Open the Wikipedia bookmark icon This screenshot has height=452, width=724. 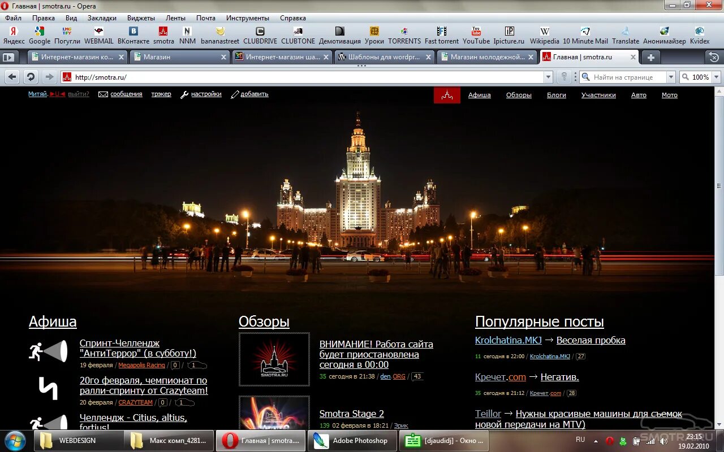(x=545, y=31)
